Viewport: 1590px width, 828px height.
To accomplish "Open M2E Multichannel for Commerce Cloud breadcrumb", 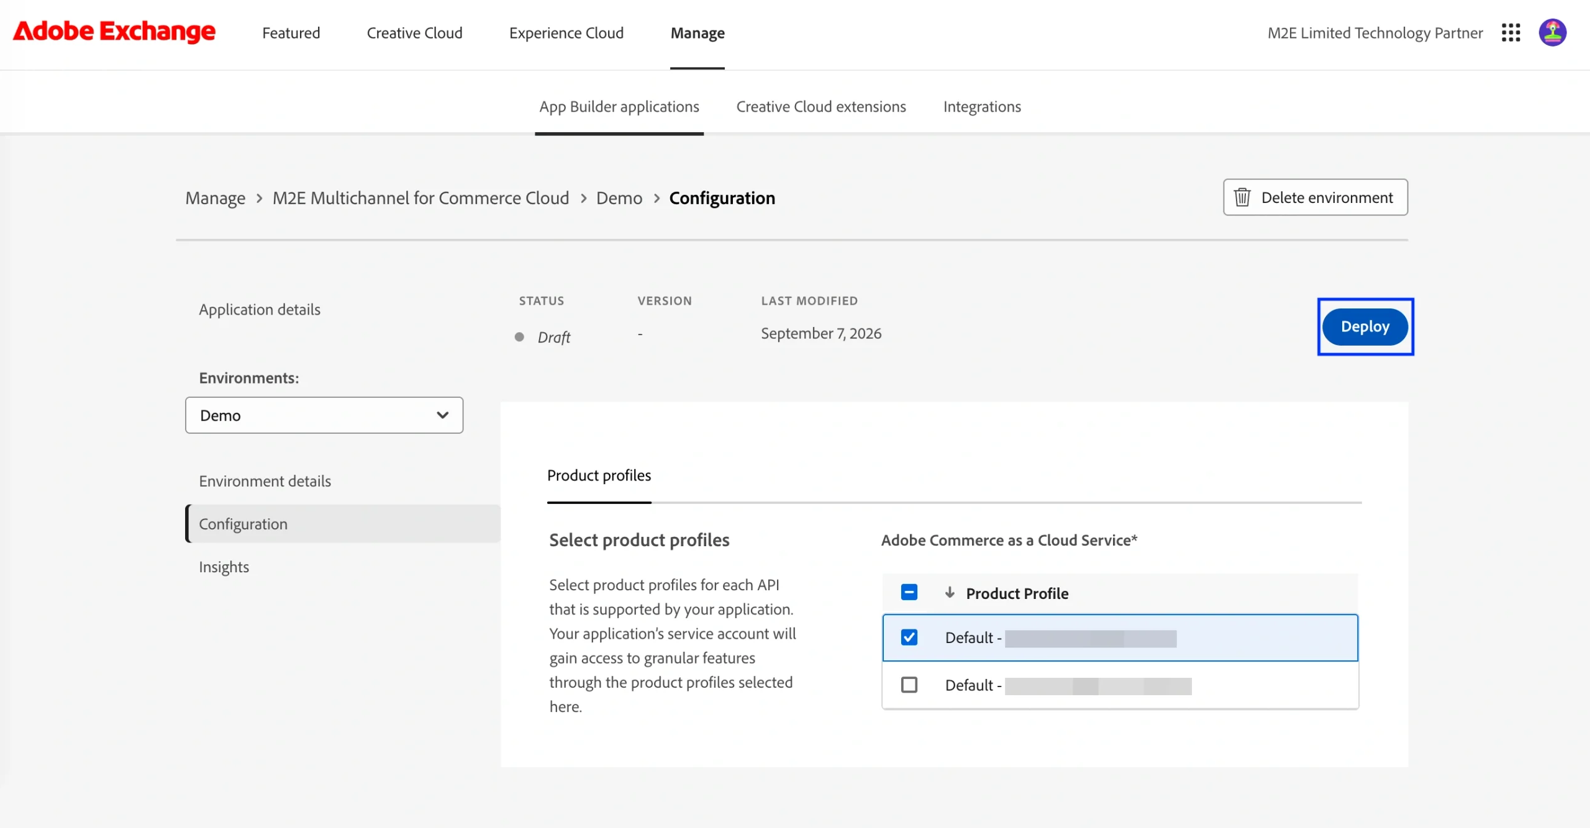I will (420, 198).
